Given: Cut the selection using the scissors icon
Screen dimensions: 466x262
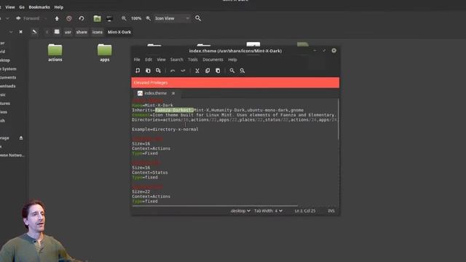Looking at the screenshot, I should point(197,71).
